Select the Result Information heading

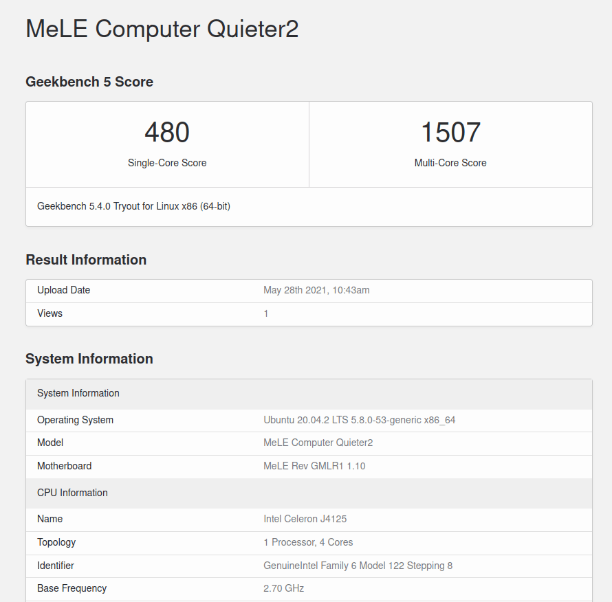click(86, 260)
